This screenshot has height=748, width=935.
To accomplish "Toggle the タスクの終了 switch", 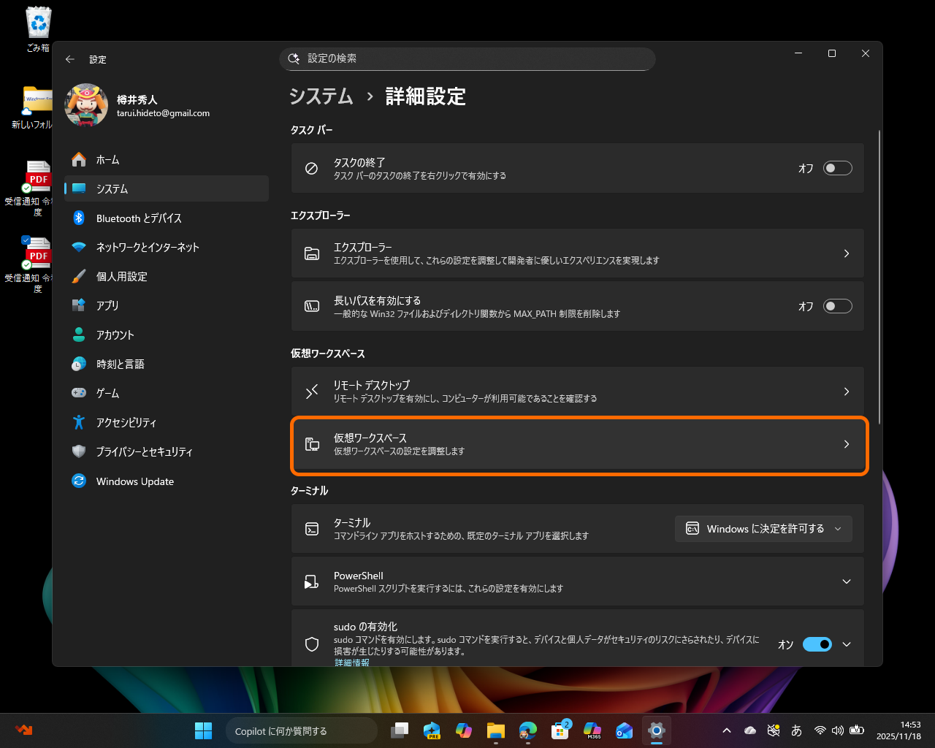I will pyautogui.click(x=838, y=168).
